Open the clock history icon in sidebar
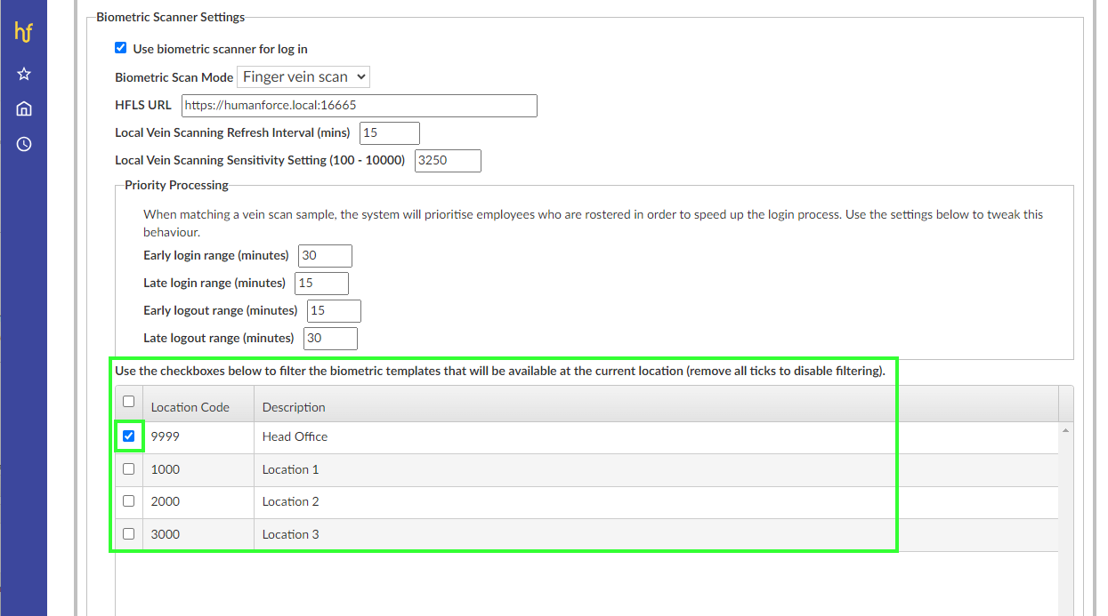Screen dimensions: 1108x616 pos(24,144)
